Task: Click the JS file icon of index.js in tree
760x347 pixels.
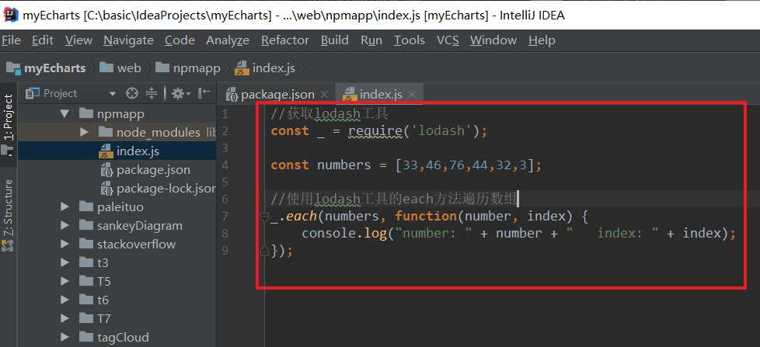Action: pyautogui.click(x=106, y=151)
